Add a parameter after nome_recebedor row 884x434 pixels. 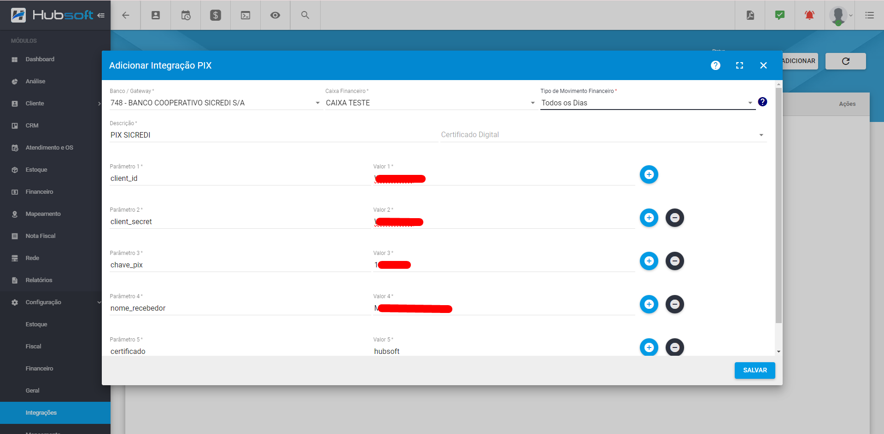click(649, 304)
